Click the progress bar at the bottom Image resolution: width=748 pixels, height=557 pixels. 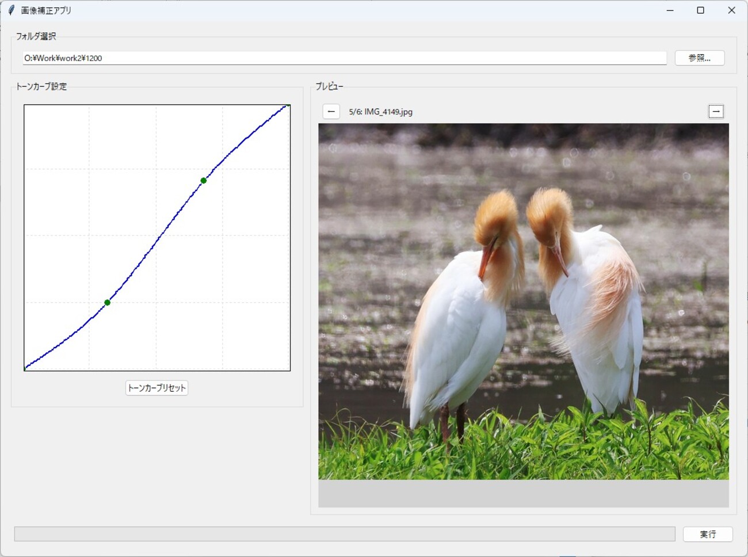point(344,534)
